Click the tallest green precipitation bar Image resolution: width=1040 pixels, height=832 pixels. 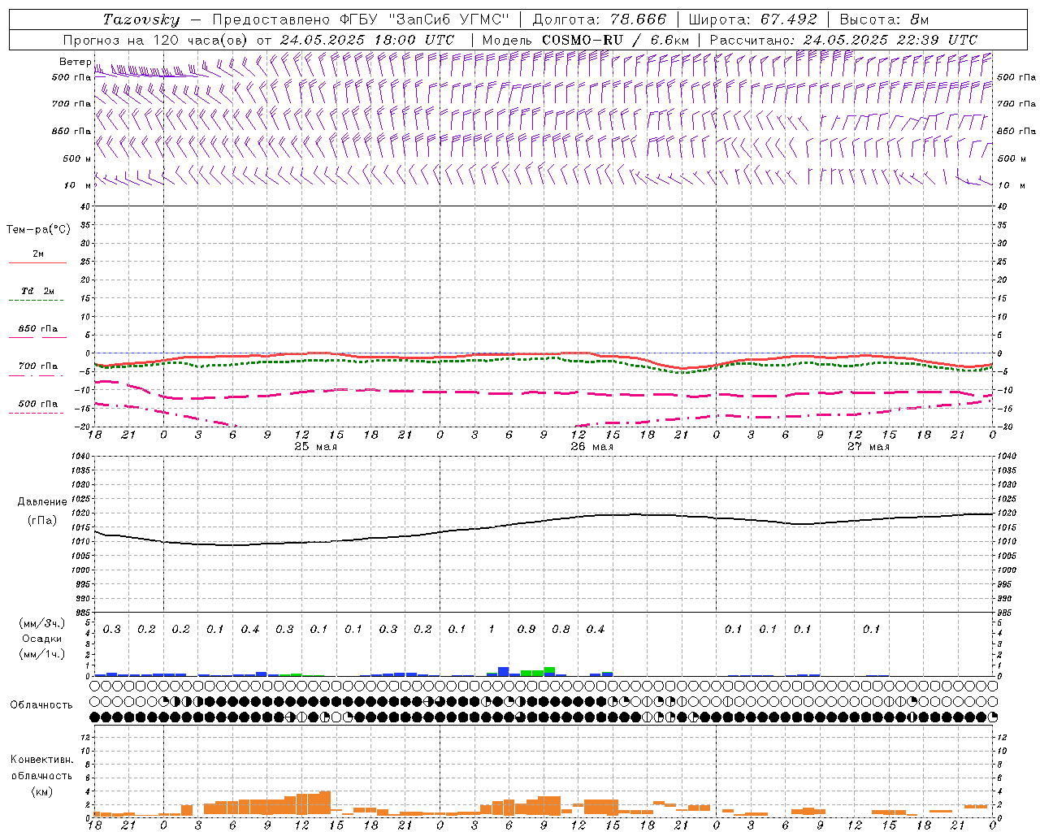(550, 669)
